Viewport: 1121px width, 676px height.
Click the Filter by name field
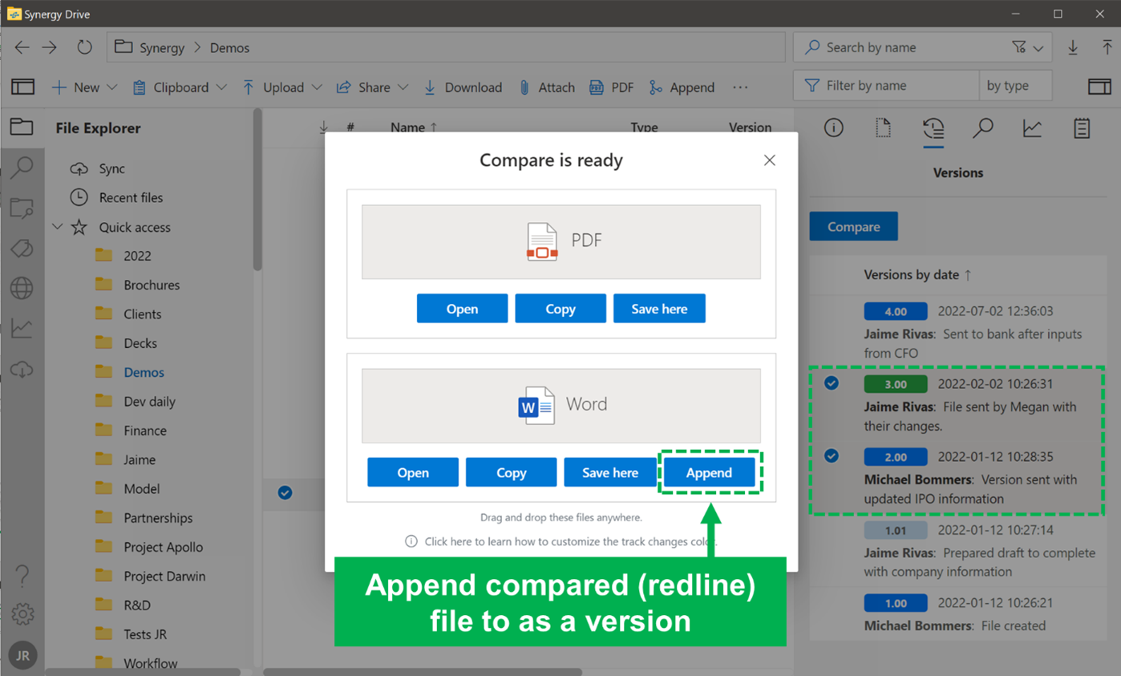click(x=886, y=85)
